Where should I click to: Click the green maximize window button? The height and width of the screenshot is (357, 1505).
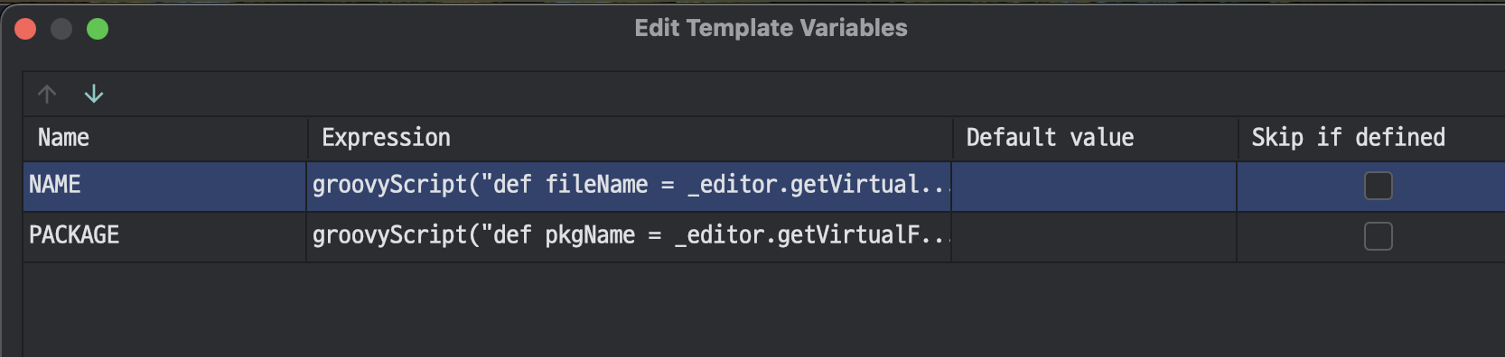98,29
